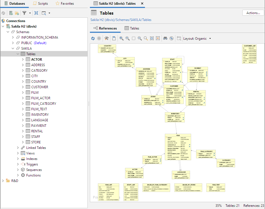This screenshot has width=265, height=209.
Task: Collapse the SAKILA schema node
Action: (13, 48)
